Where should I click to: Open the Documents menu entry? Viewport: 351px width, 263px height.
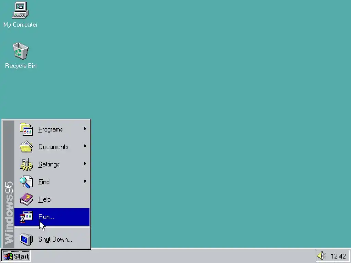point(52,147)
